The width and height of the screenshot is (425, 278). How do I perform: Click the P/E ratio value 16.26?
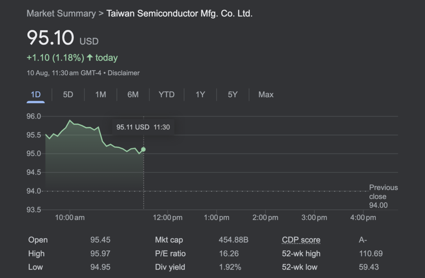click(229, 254)
